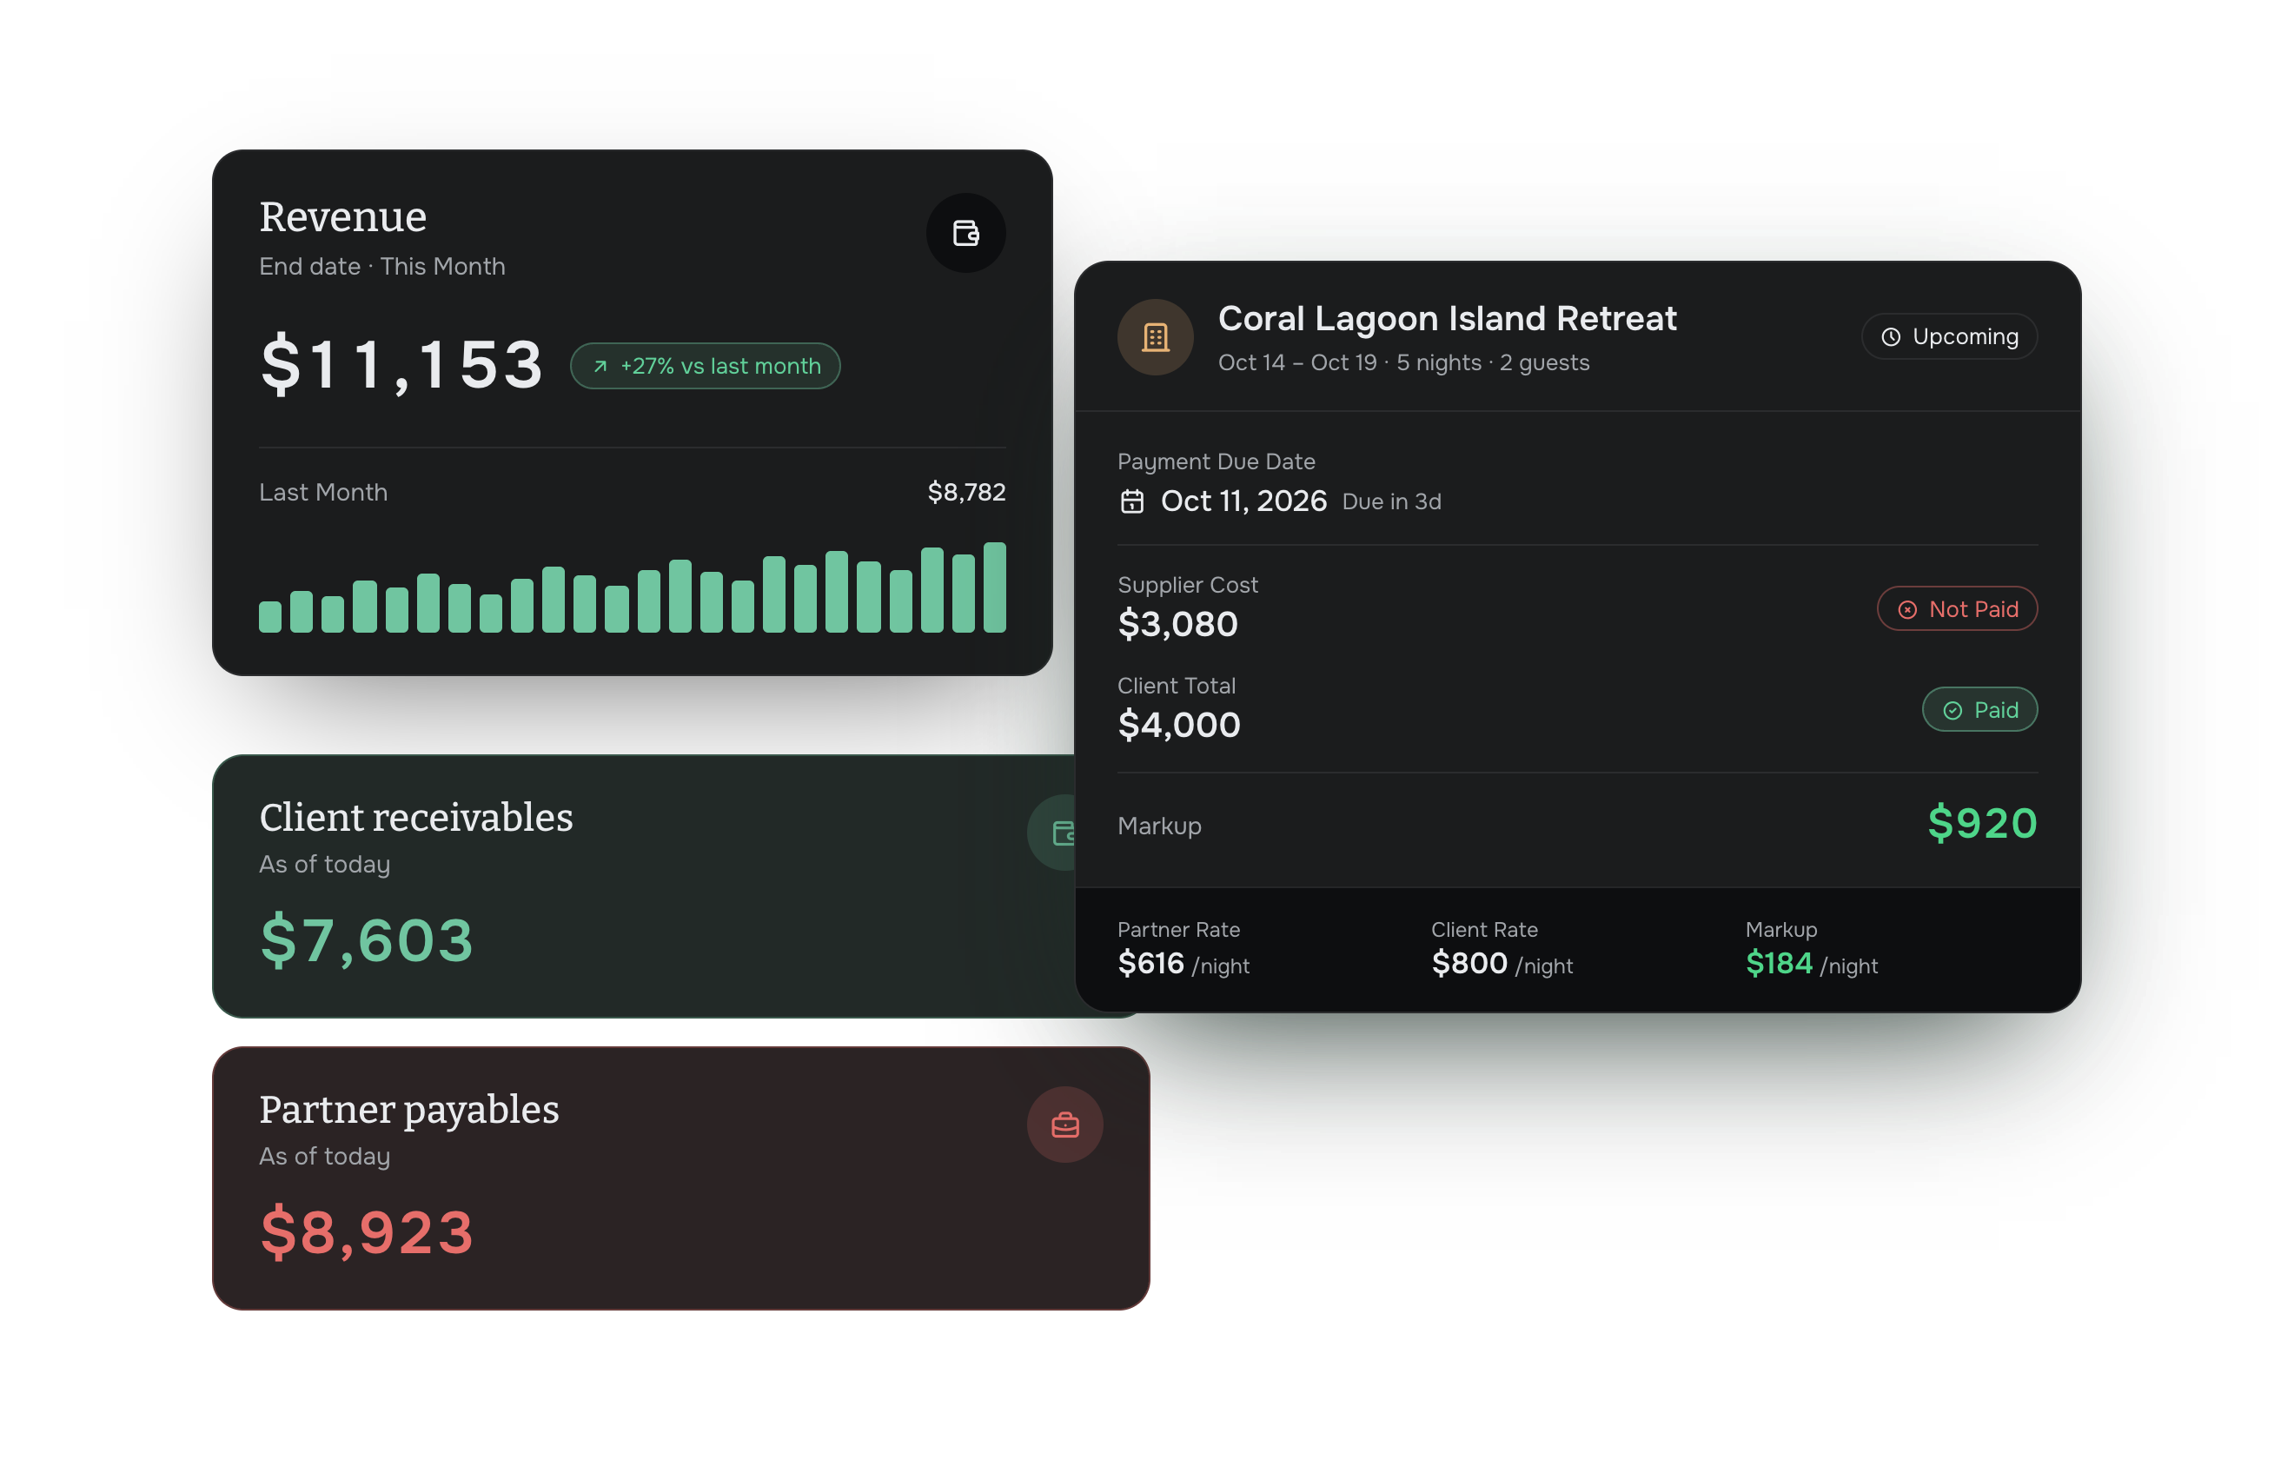Click the Payment Due Date label
Viewport: 2294px width, 1460px height.
1216,461
